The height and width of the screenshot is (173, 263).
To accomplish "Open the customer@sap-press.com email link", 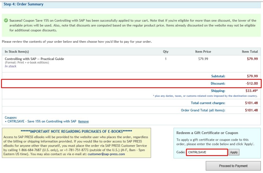I will [106, 154].
